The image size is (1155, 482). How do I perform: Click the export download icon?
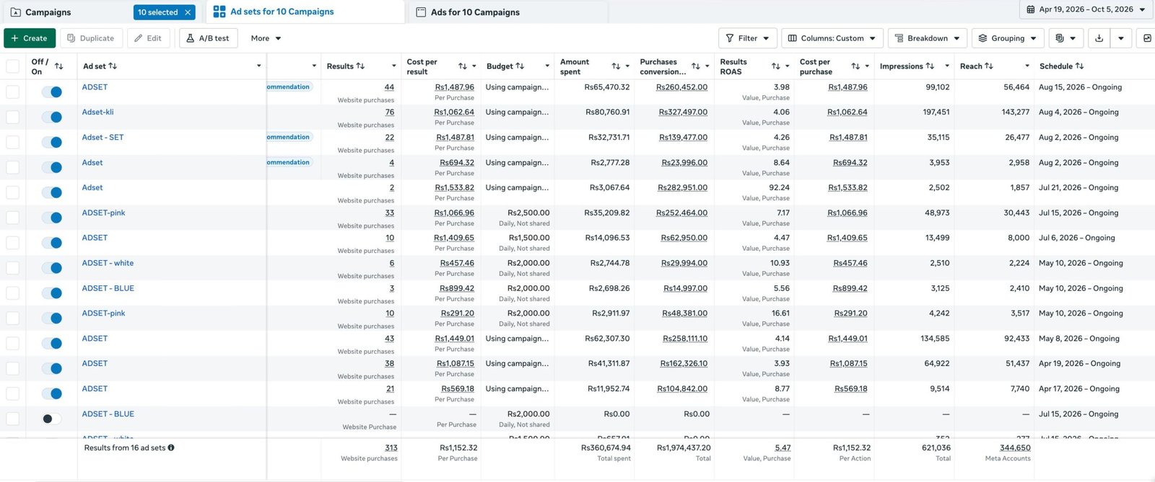point(1099,38)
